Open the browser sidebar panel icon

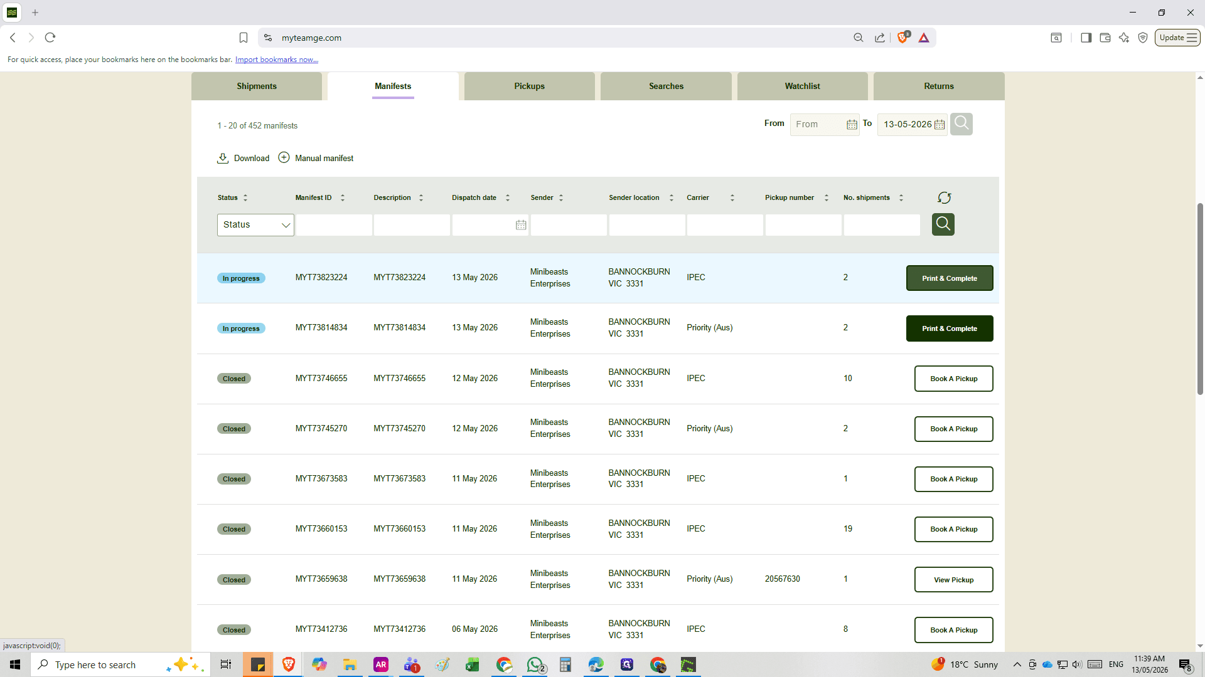(x=1086, y=38)
